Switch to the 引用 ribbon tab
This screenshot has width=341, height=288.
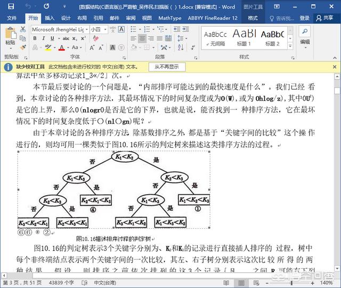coord(98,18)
